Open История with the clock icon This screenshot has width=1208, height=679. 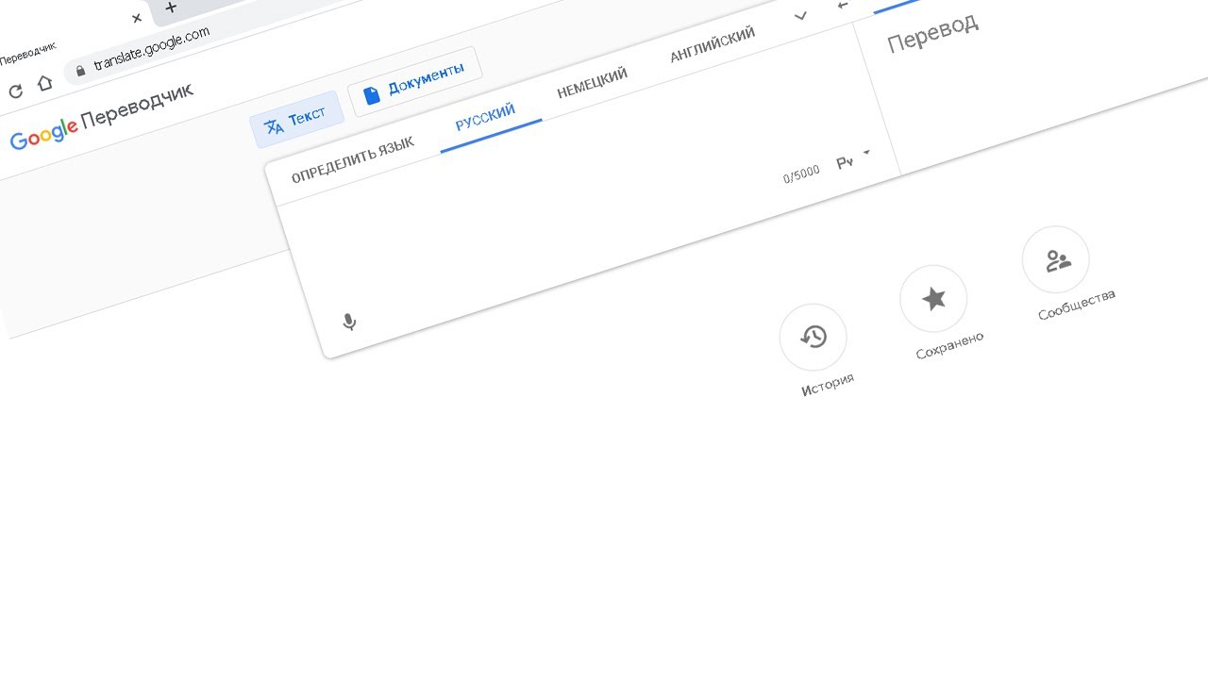click(814, 337)
